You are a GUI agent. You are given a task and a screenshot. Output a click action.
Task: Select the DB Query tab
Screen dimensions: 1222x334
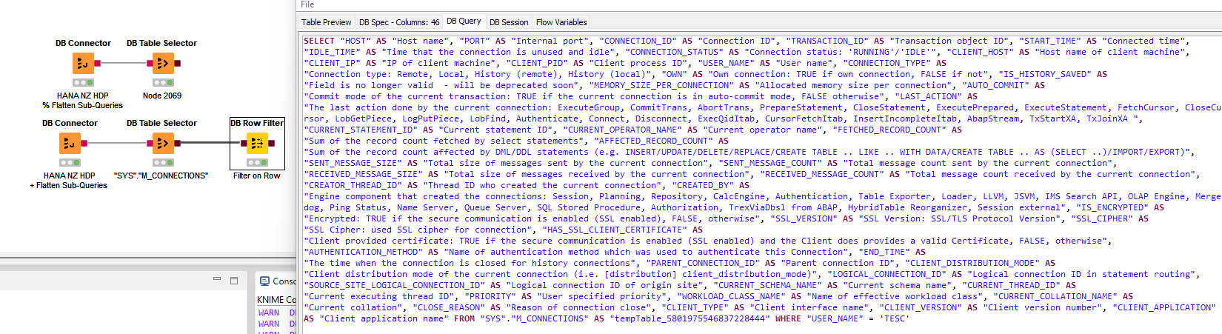(464, 21)
